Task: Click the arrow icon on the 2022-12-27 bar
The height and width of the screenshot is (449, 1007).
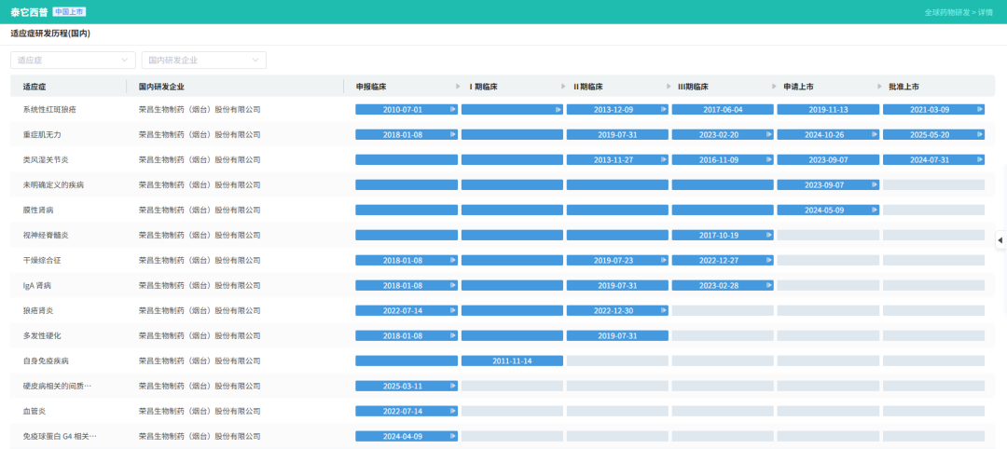Action: click(x=769, y=260)
